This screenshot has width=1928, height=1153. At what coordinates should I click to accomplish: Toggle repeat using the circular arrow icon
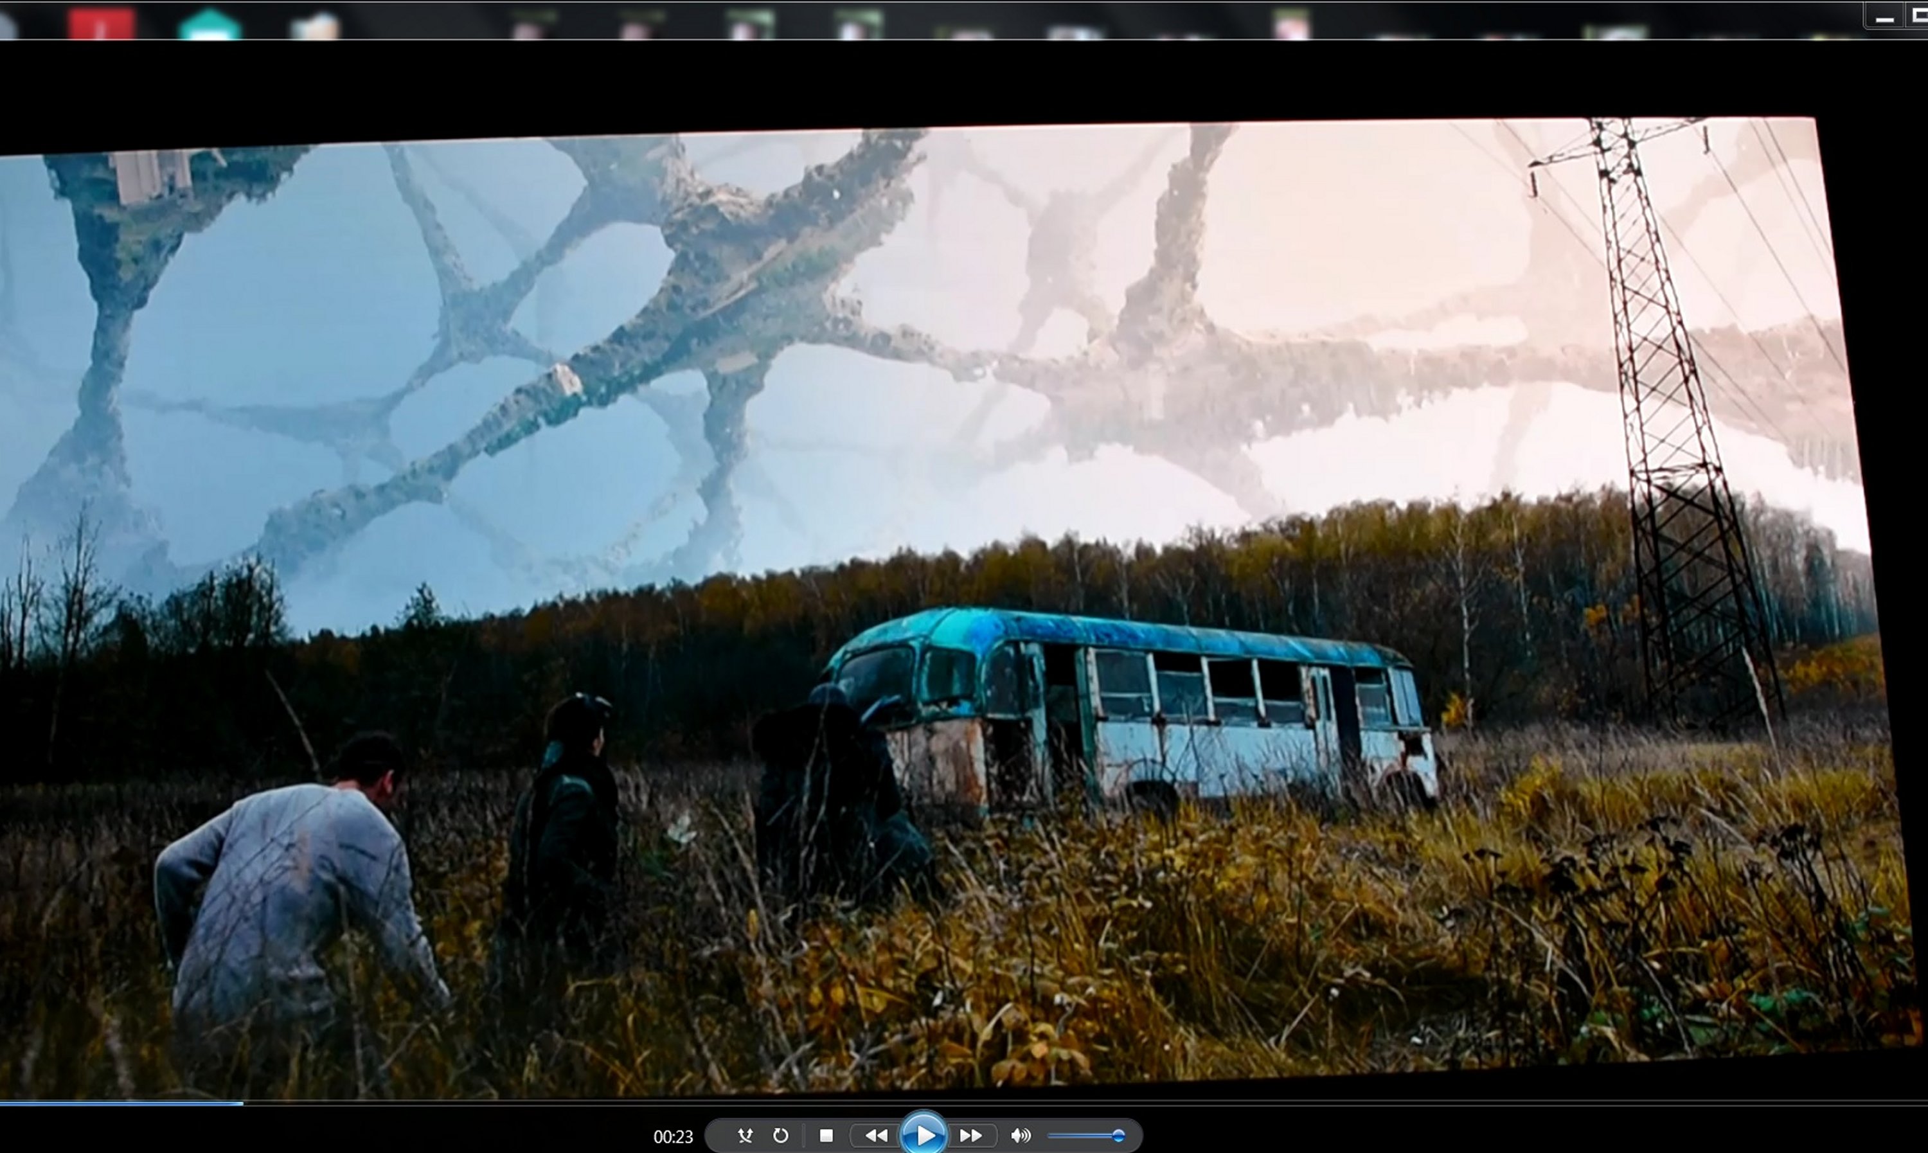pos(781,1136)
